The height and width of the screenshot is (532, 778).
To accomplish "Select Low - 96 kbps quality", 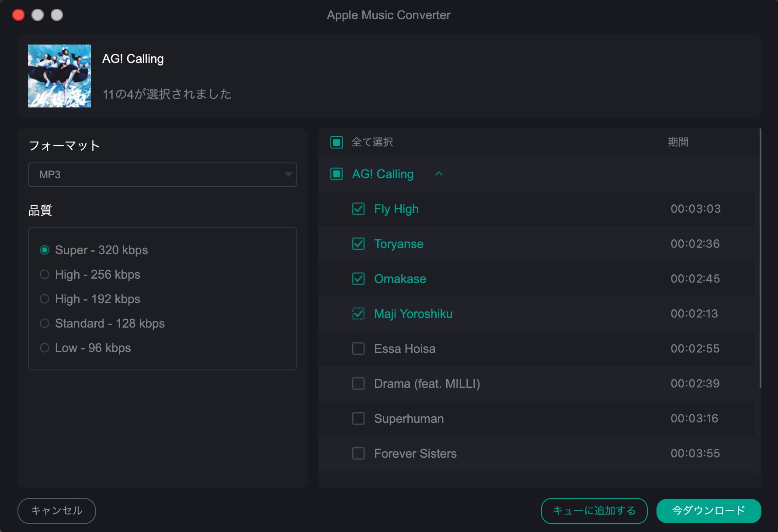I will (x=44, y=348).
